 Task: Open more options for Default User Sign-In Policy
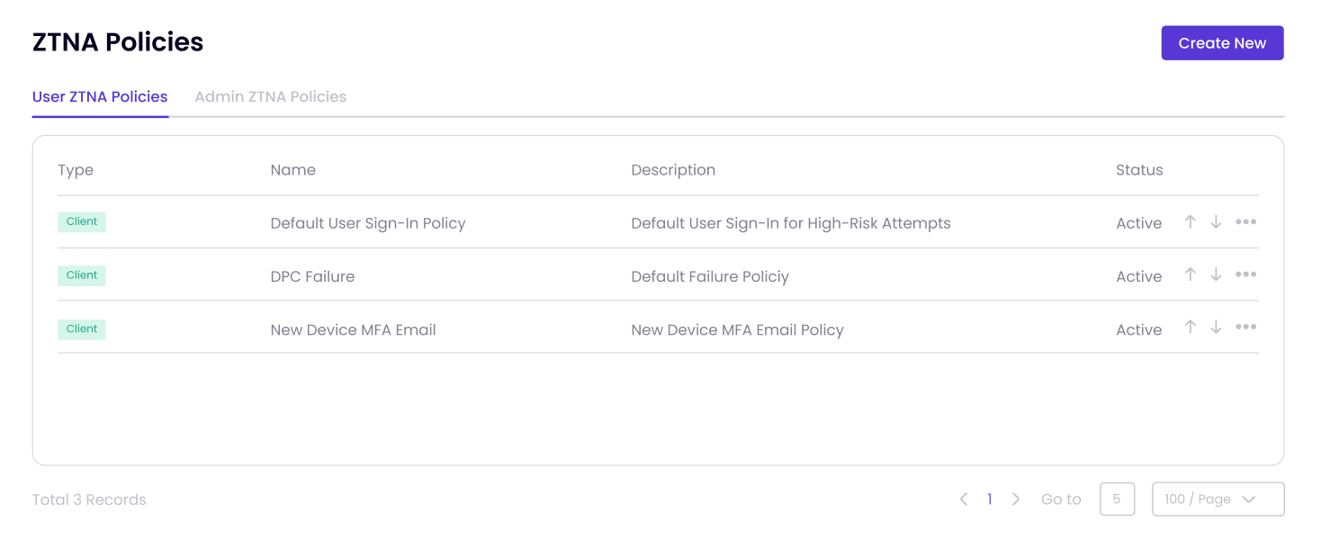1245,221
